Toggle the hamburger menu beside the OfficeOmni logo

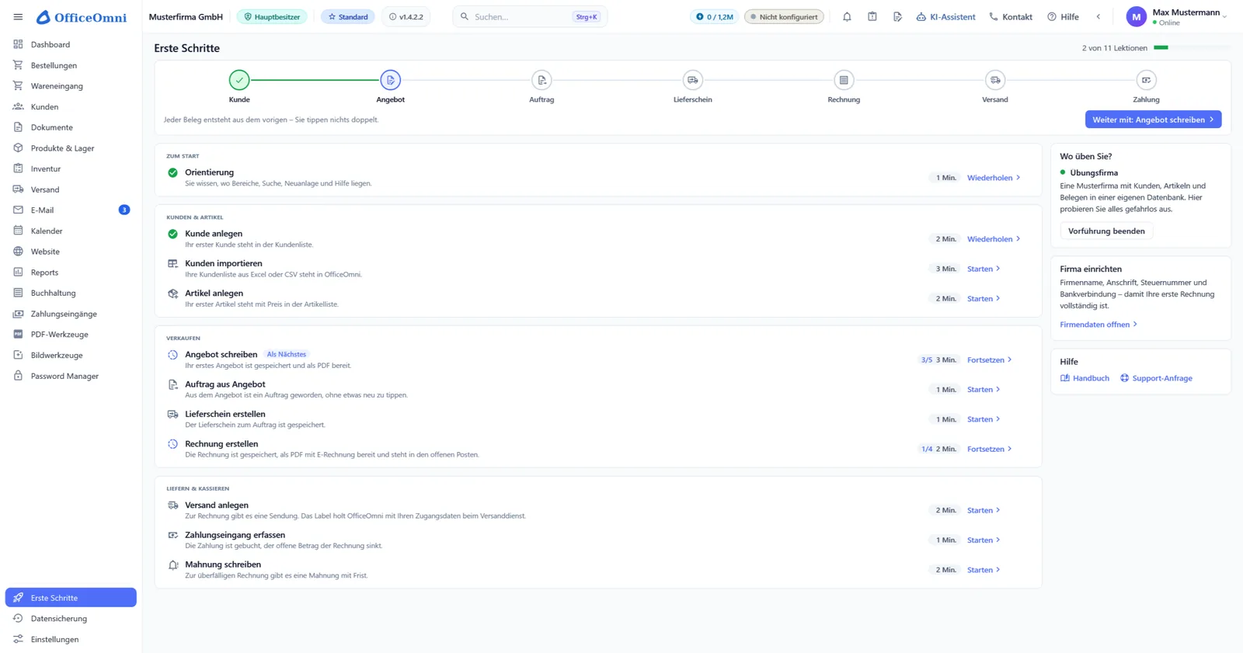18,16
